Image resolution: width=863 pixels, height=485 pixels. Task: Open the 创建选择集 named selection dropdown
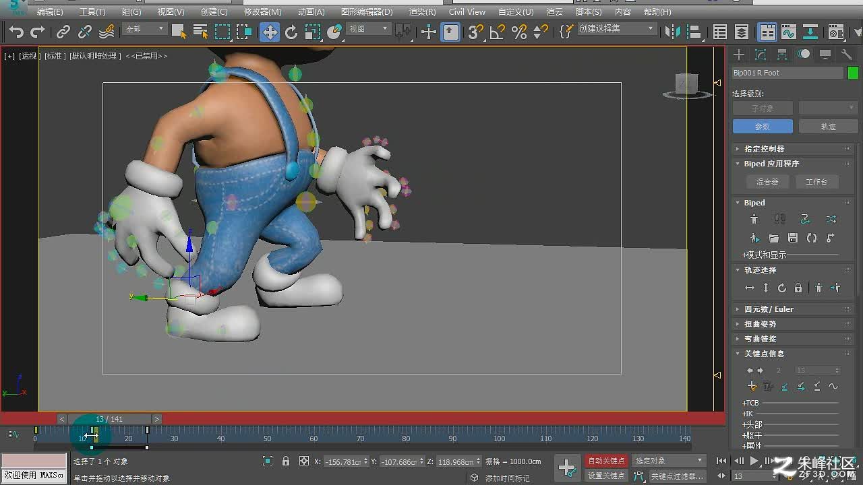617,29
